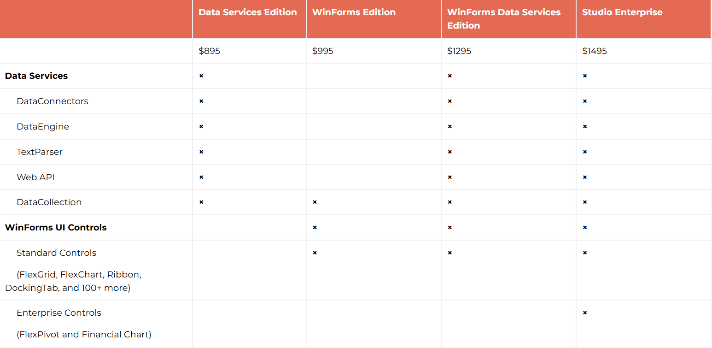Select the WinForms Data Services Edition header
Screen dimensions: 712x348
[504, 19]
